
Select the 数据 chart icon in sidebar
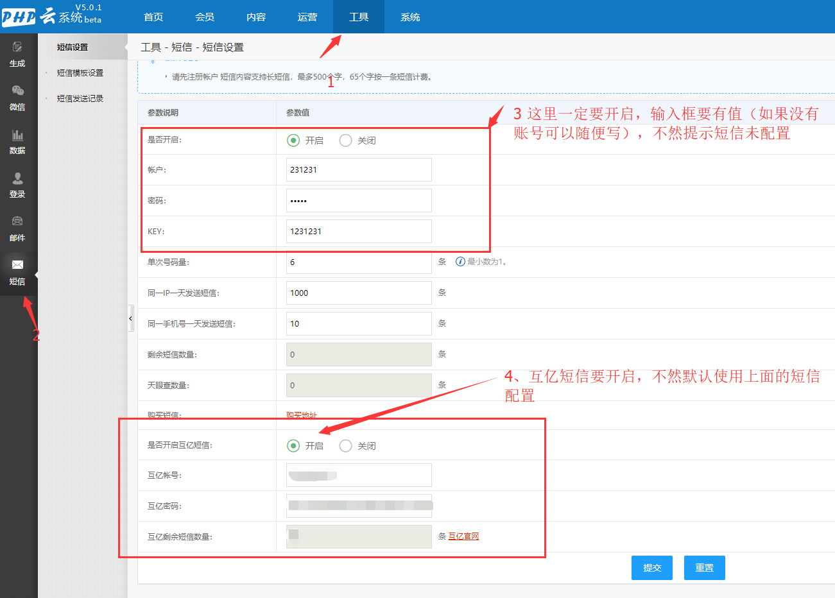click(x=17, y=135)
